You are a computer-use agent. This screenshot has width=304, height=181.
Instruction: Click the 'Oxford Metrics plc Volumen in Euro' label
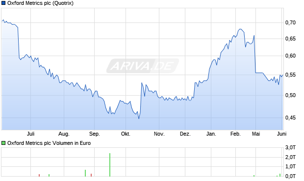pos(49,143)
